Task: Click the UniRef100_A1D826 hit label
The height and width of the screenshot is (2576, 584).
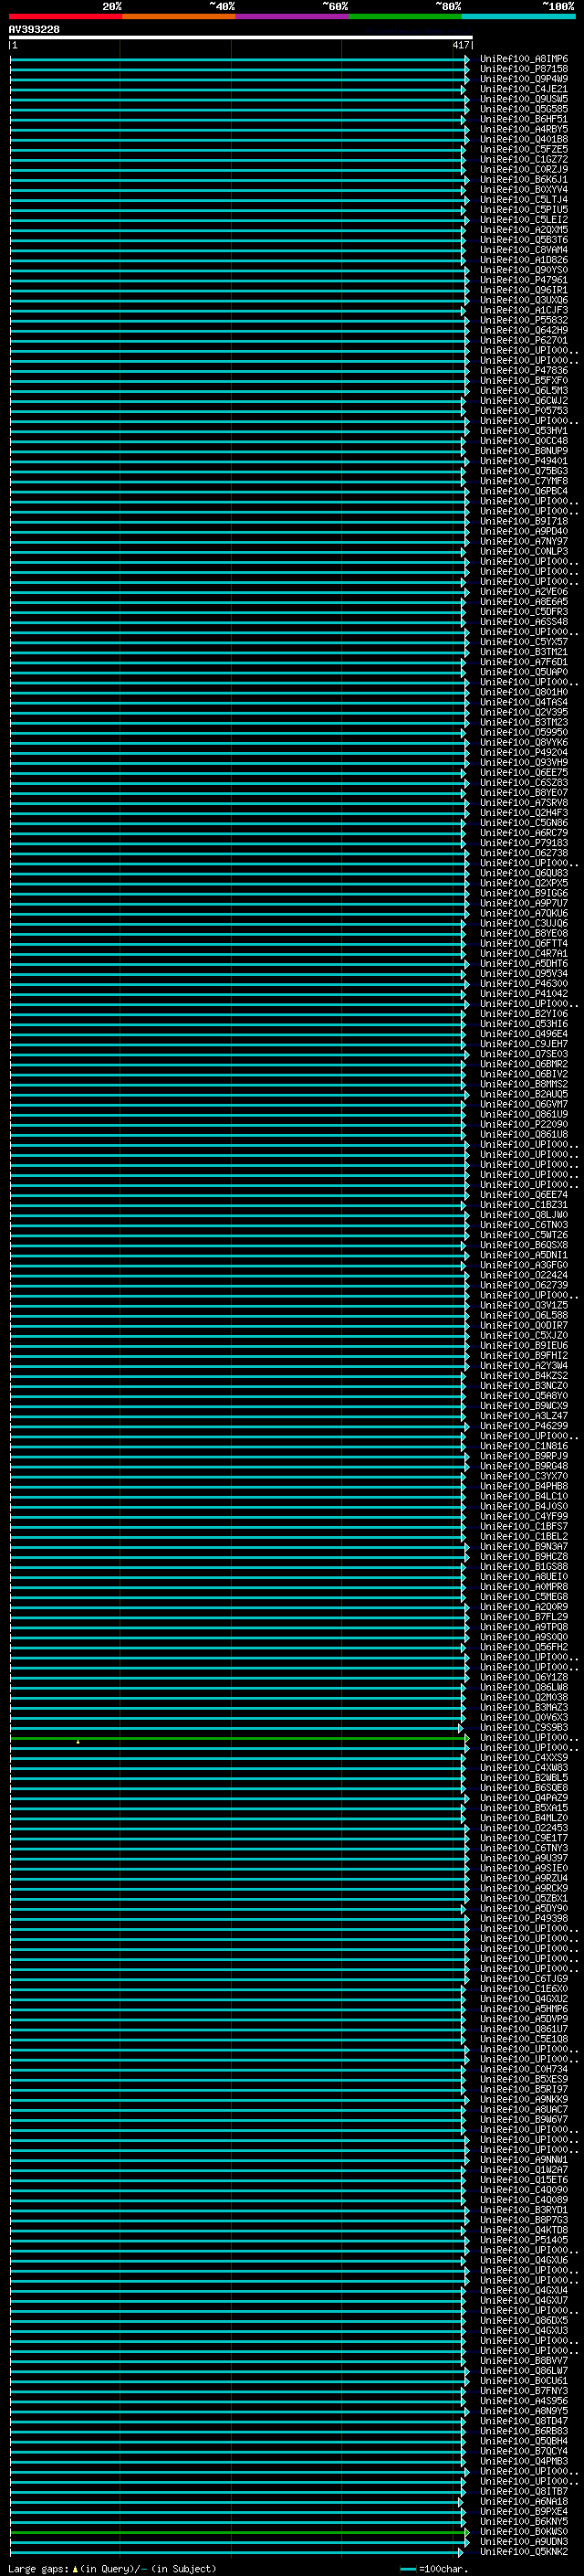Action: click(524, 260)
